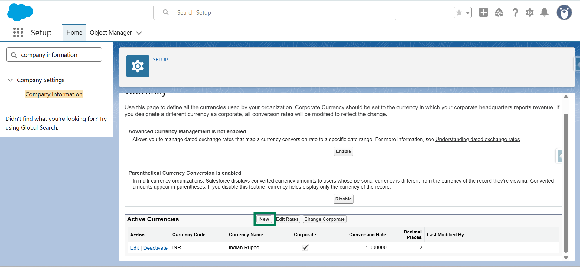Open the Global Actions plus icon
The height and width of the screenshot is (267, 580).
(x=483, y=12)
